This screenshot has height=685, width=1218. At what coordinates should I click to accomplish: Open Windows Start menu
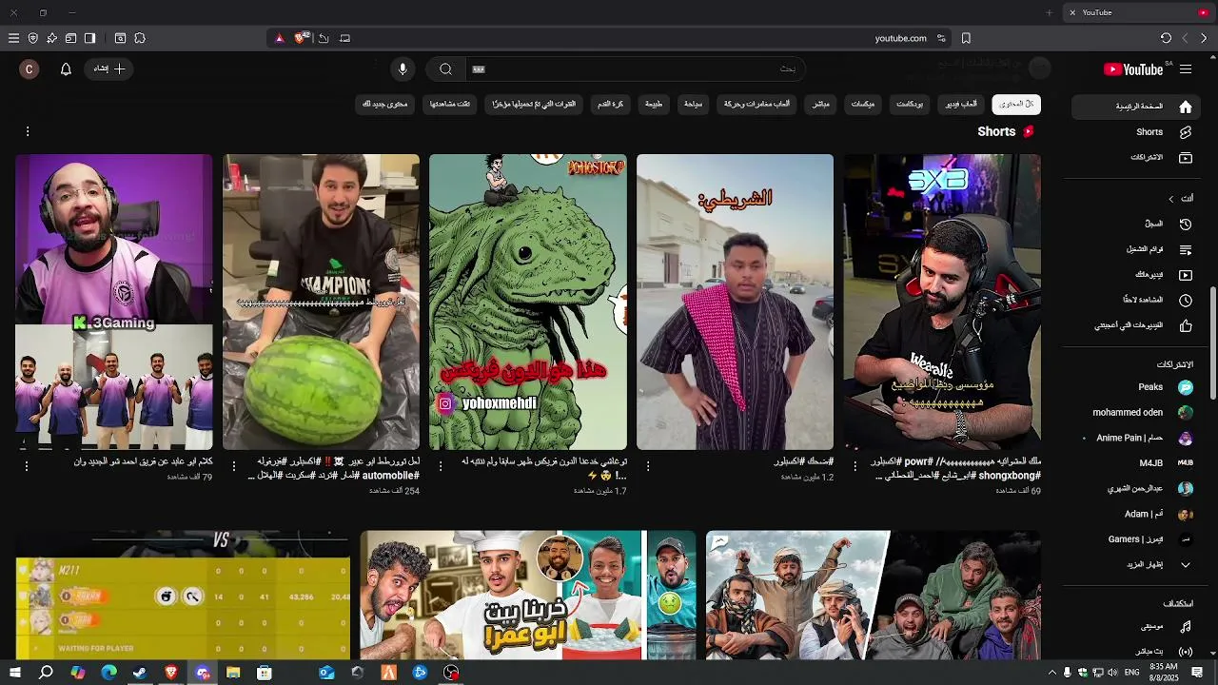point(15,673)
